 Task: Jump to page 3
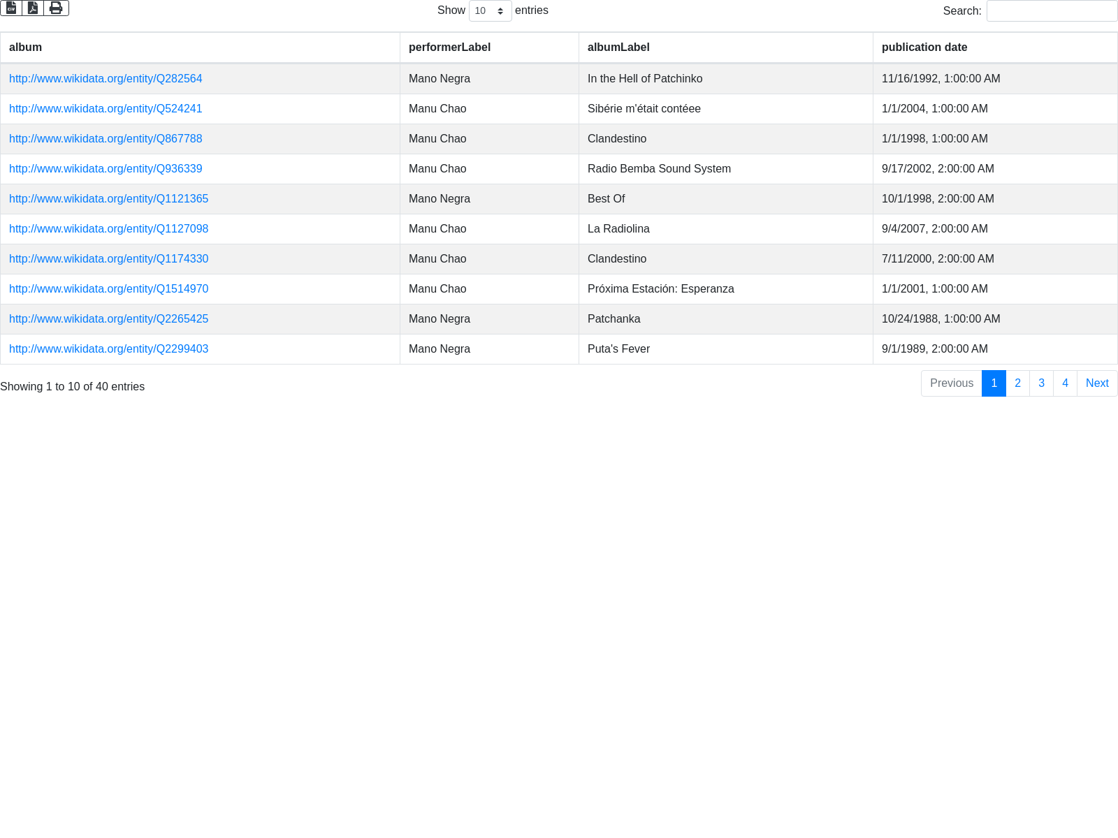pyautogui.click(x=1041, y=383)
